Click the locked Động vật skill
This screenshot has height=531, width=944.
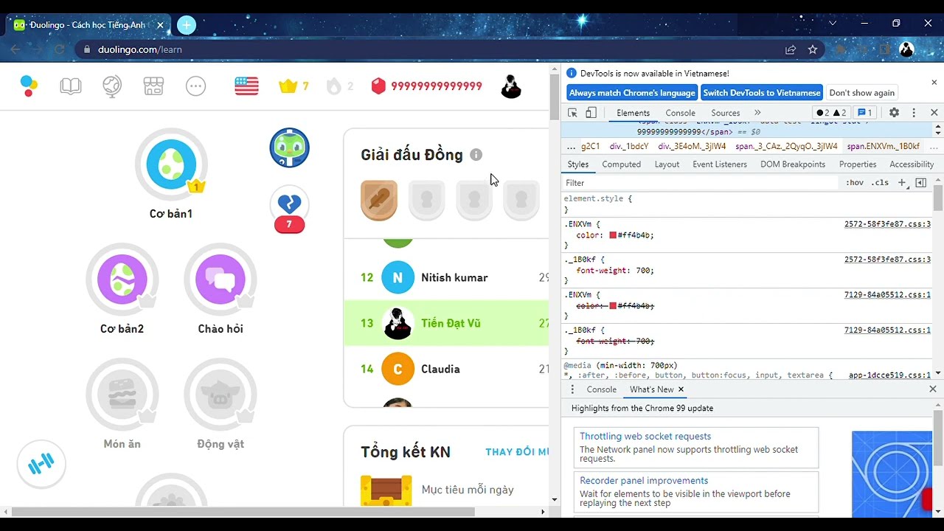(x=220, y=395)
